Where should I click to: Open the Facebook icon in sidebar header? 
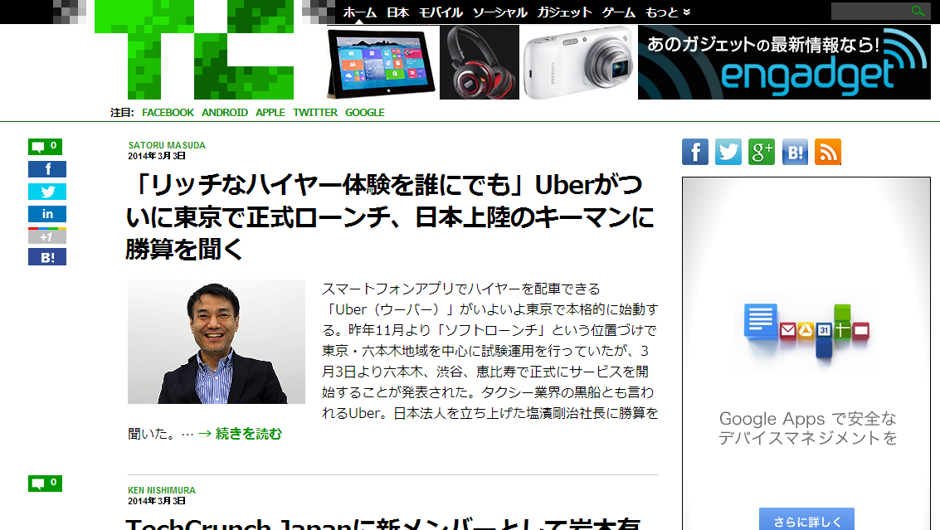pos(694,152)
